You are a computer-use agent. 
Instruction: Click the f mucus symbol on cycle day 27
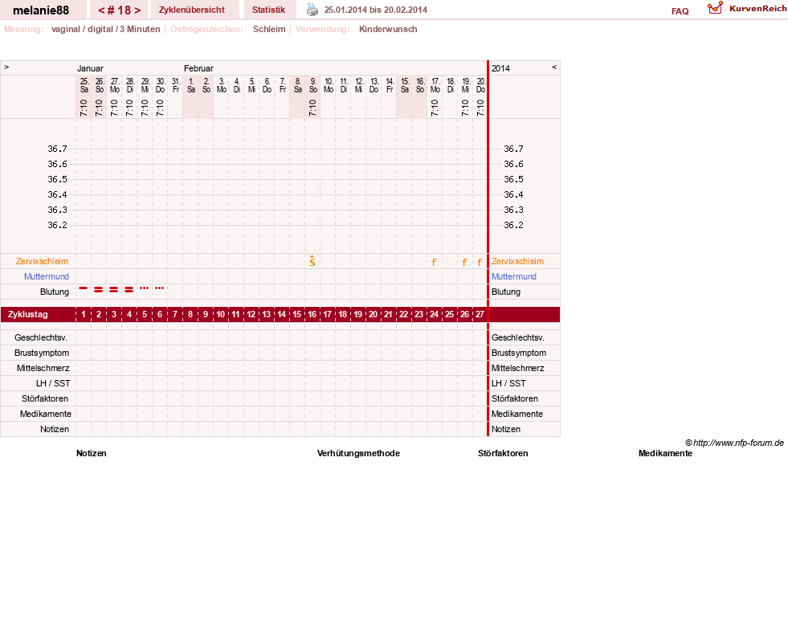click(480, 262)
